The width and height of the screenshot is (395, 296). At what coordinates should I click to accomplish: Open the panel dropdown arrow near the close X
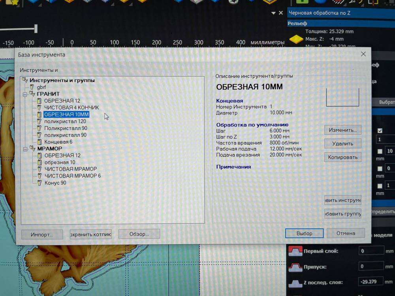click(x=273, y=13)
